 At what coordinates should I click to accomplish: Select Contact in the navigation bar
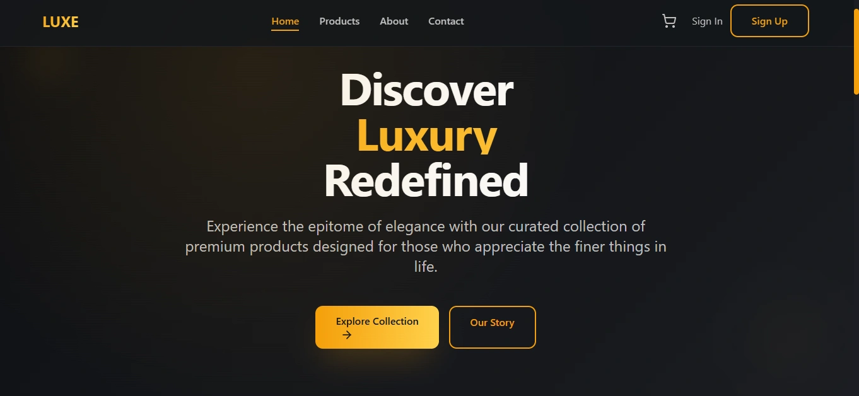click(x=446, y=21)
